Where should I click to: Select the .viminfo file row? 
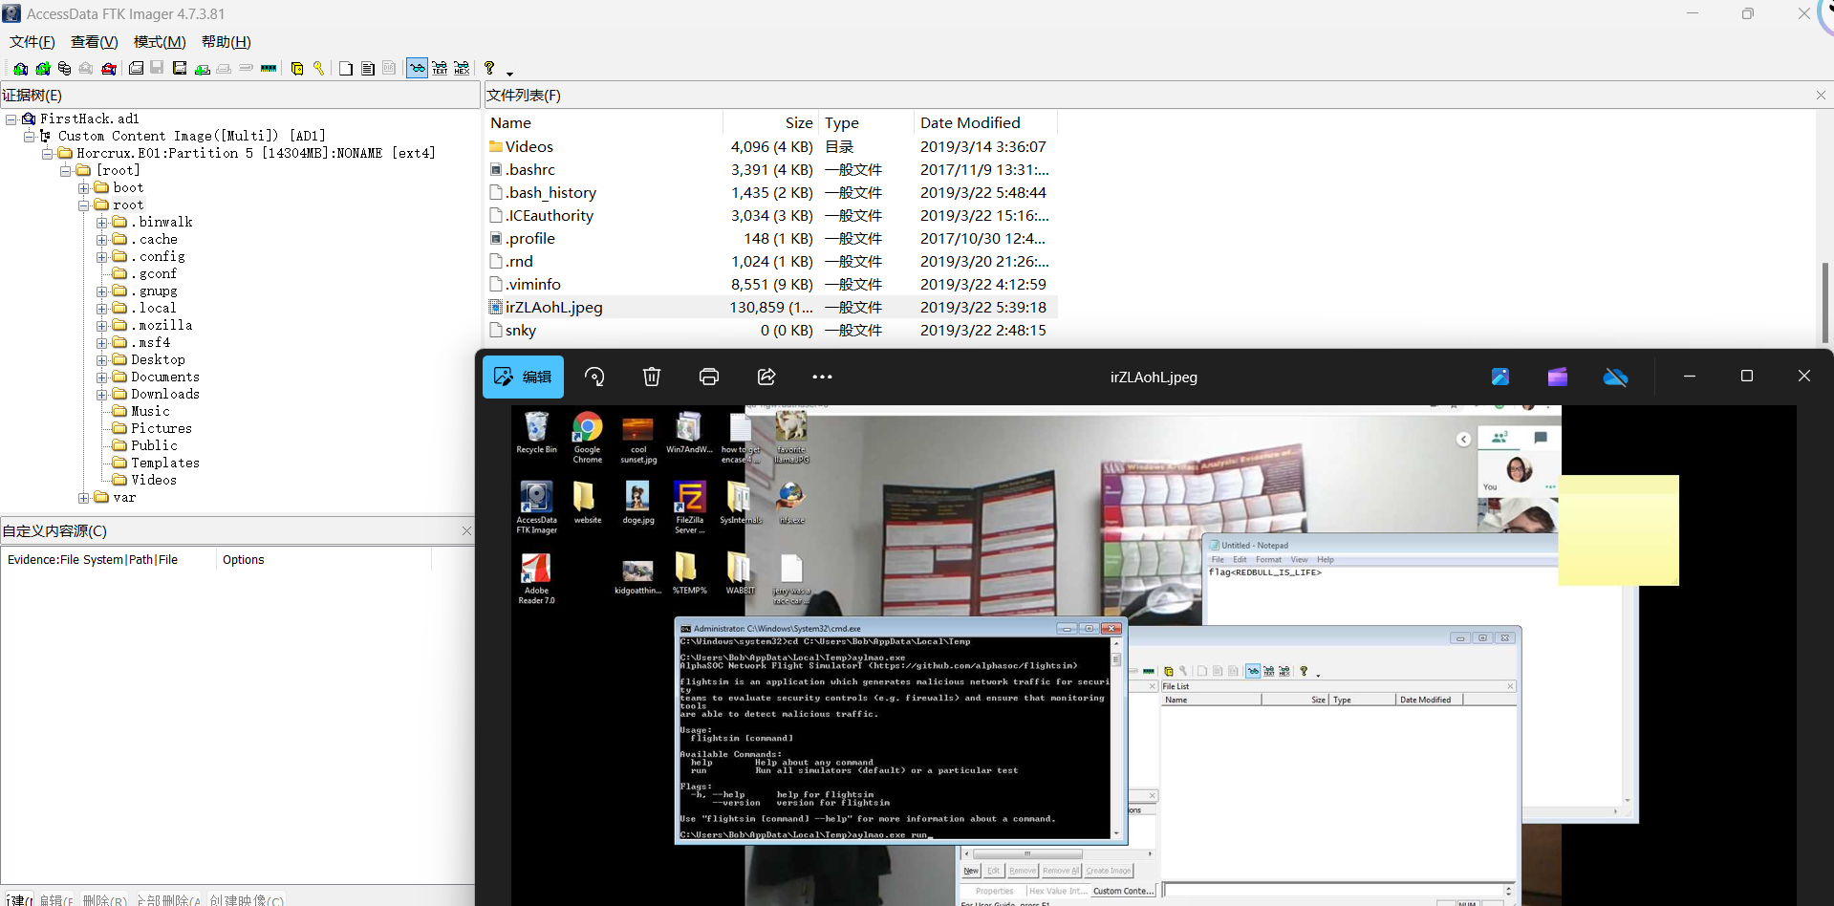click(x=772, y=285)
